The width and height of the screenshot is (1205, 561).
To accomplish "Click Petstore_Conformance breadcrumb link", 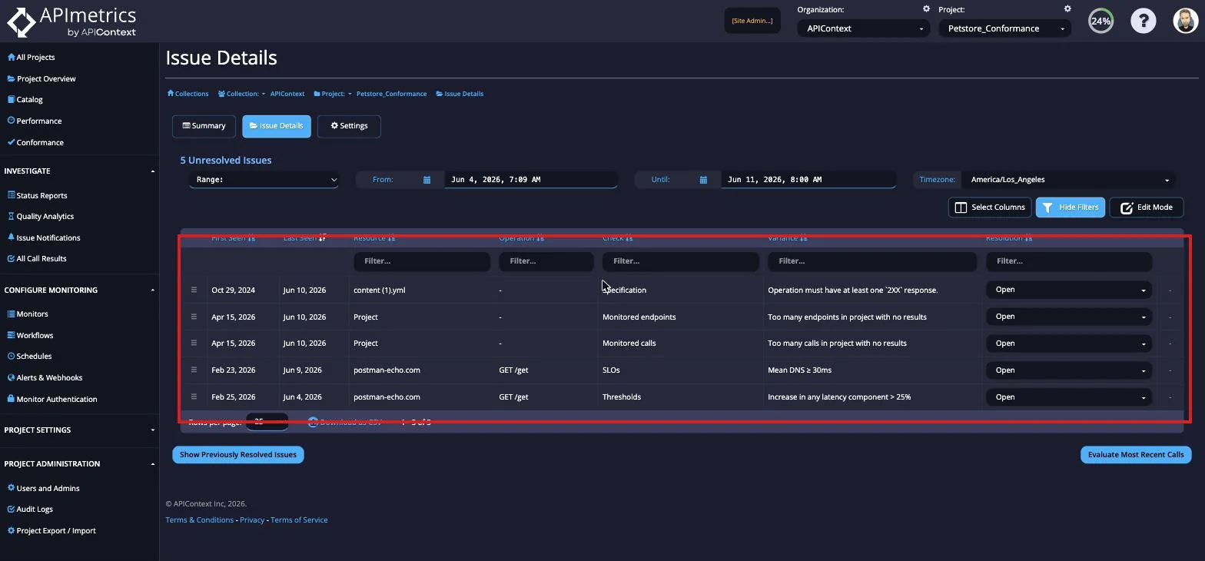I will click(x=391, y=94).
